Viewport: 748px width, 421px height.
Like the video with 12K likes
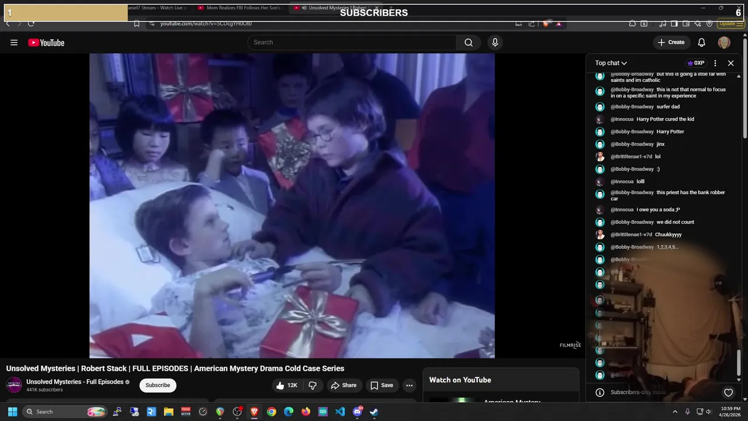pos(287,385)
